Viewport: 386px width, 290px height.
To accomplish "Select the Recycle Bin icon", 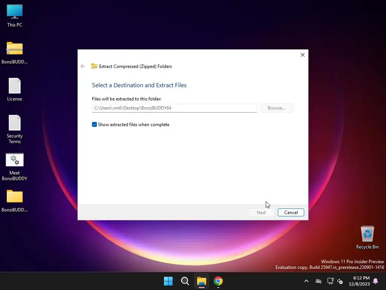I will point(367,238).
